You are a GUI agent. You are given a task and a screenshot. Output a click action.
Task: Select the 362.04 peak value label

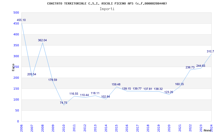pyautogui.click(x=42, y=40)
